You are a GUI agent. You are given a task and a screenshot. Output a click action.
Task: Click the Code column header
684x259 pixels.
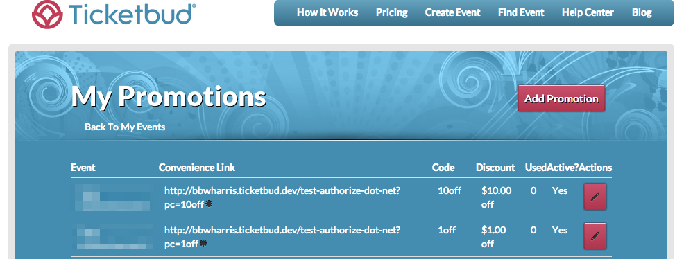point(443,168)
